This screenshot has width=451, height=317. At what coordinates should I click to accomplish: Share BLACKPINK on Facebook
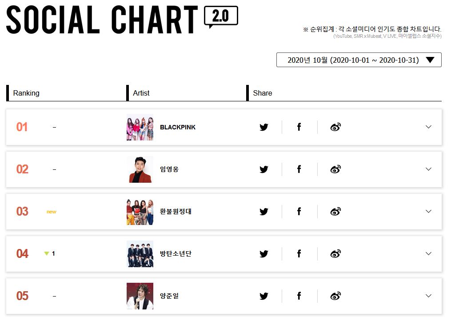click(299, 127)
